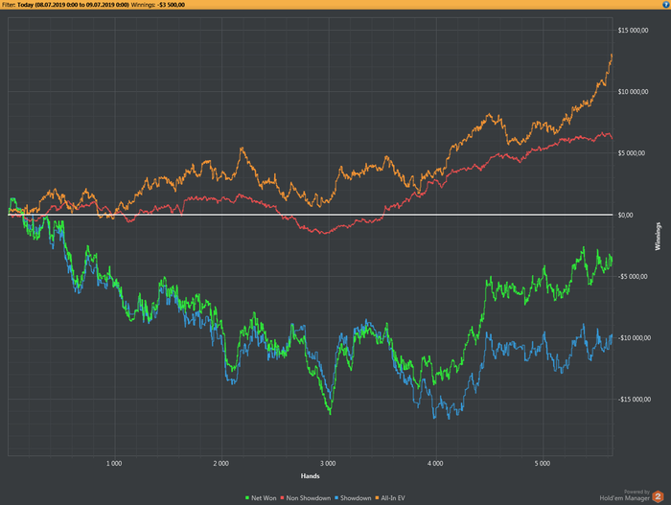Click the 3 000 hands x-axis label
Image resolution: width=671 pixels, height=505 pixels.
(328, 463)
